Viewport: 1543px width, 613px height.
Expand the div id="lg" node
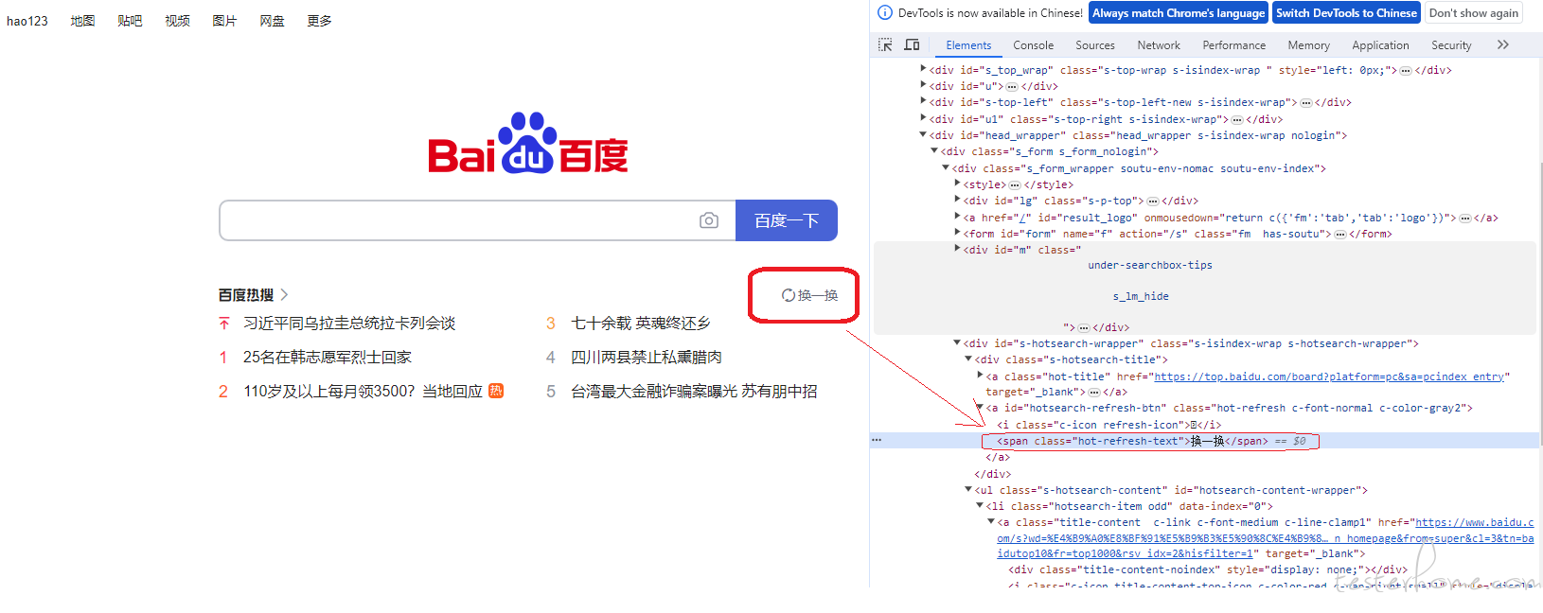(957, 200)
